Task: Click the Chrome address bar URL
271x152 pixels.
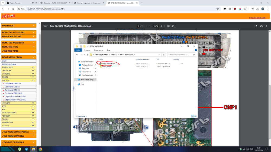Action: click(46, 9)
